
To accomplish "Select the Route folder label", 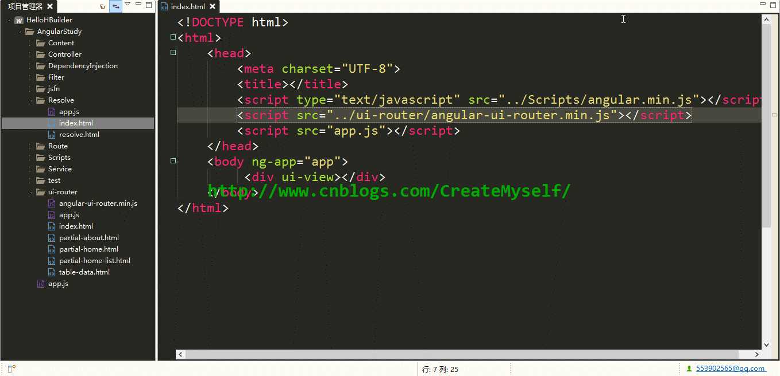I will pos(58,146).
